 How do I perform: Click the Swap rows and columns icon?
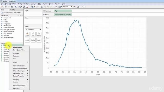[x=42, y=7]
